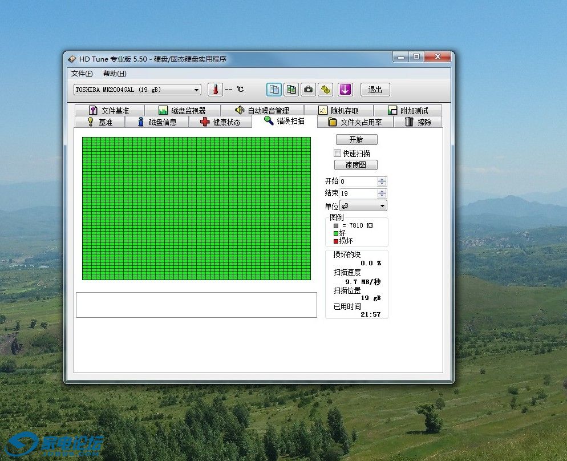Open the 健康状态 health tab
Screen dimensions: 567x461
point(220,122)
